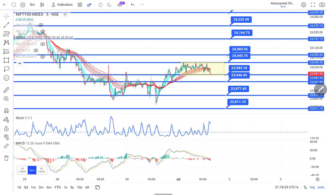Open the emoji icons tool

click(x=6, y=78)
